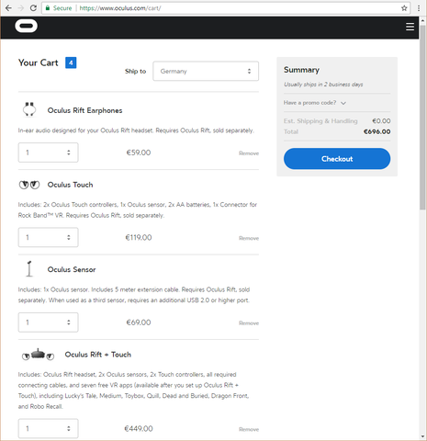This screenshot has height=441, width=427.
Task: Click the Oculus Rift Earphones product icon
Action: tap(29, 109)
